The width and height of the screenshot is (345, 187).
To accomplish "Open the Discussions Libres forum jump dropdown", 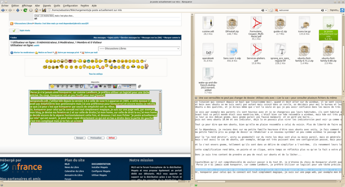I will pos(139,49).
